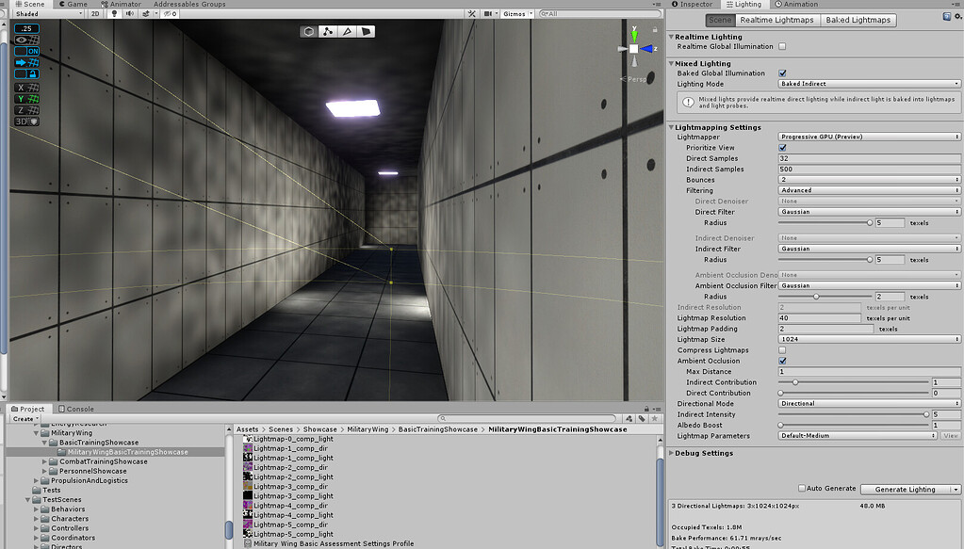
Task: Click the scene view tools wrench icon
Action: (x=473, y=13)
